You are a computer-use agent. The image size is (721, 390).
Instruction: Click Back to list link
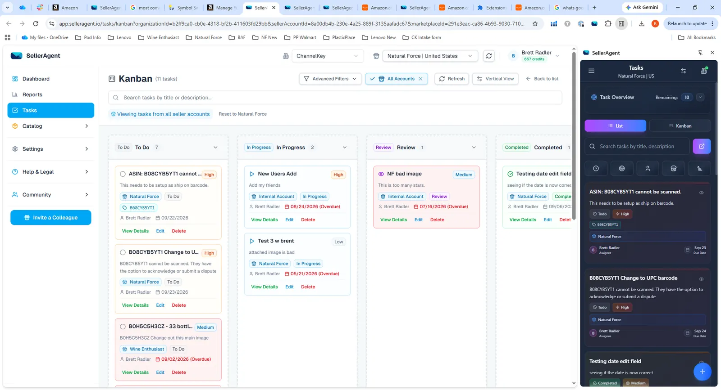[542, 79]
